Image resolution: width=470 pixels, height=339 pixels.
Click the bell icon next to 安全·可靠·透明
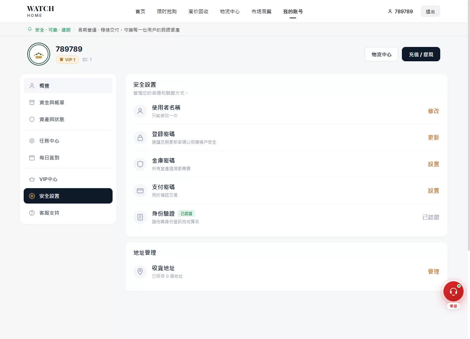click(x=30, y=29)
